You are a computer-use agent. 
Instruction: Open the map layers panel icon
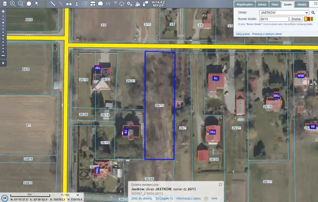click(x=4, y=4)
